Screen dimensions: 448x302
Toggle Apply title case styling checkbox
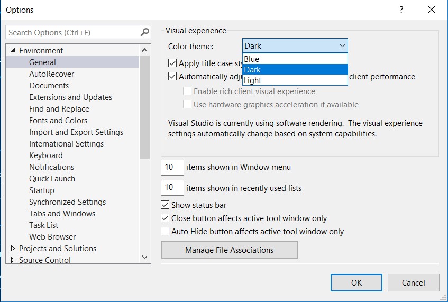coord(172,63)
